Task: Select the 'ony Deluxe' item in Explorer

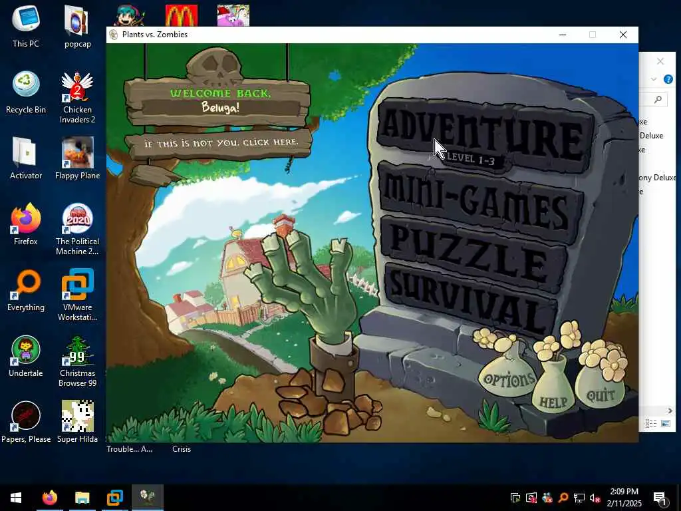Action: [x=657, y=177]
